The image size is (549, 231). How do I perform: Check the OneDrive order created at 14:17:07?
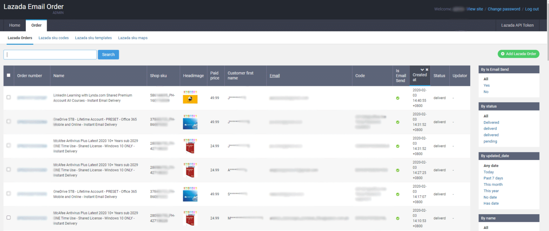(x=9, y=193)
